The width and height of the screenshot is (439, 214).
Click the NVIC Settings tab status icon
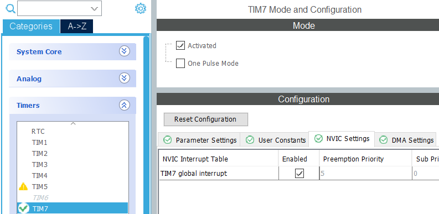318,138
